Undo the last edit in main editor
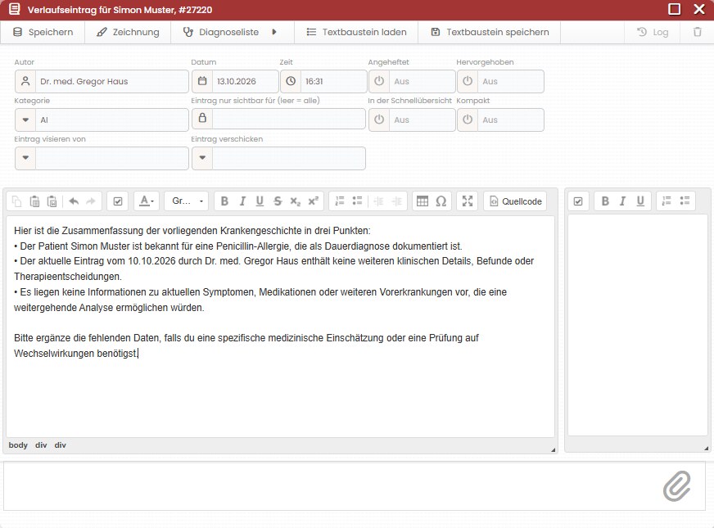The height and width of the screenshot is (528, 714). click(74, 201)
